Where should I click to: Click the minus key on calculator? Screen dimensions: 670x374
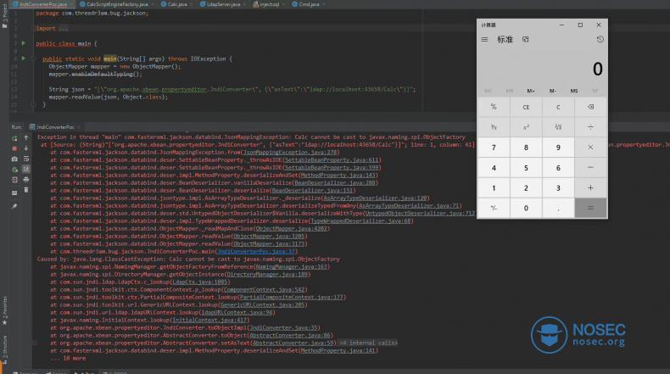click(x=590, y=168)
